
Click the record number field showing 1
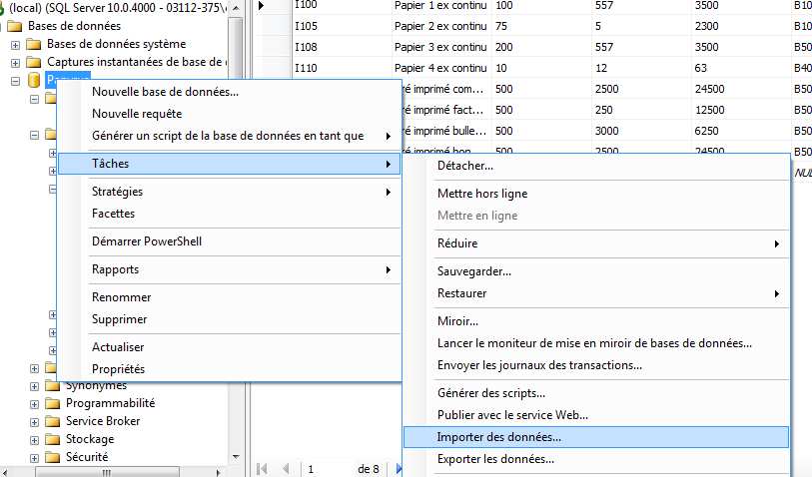point(325,468)
